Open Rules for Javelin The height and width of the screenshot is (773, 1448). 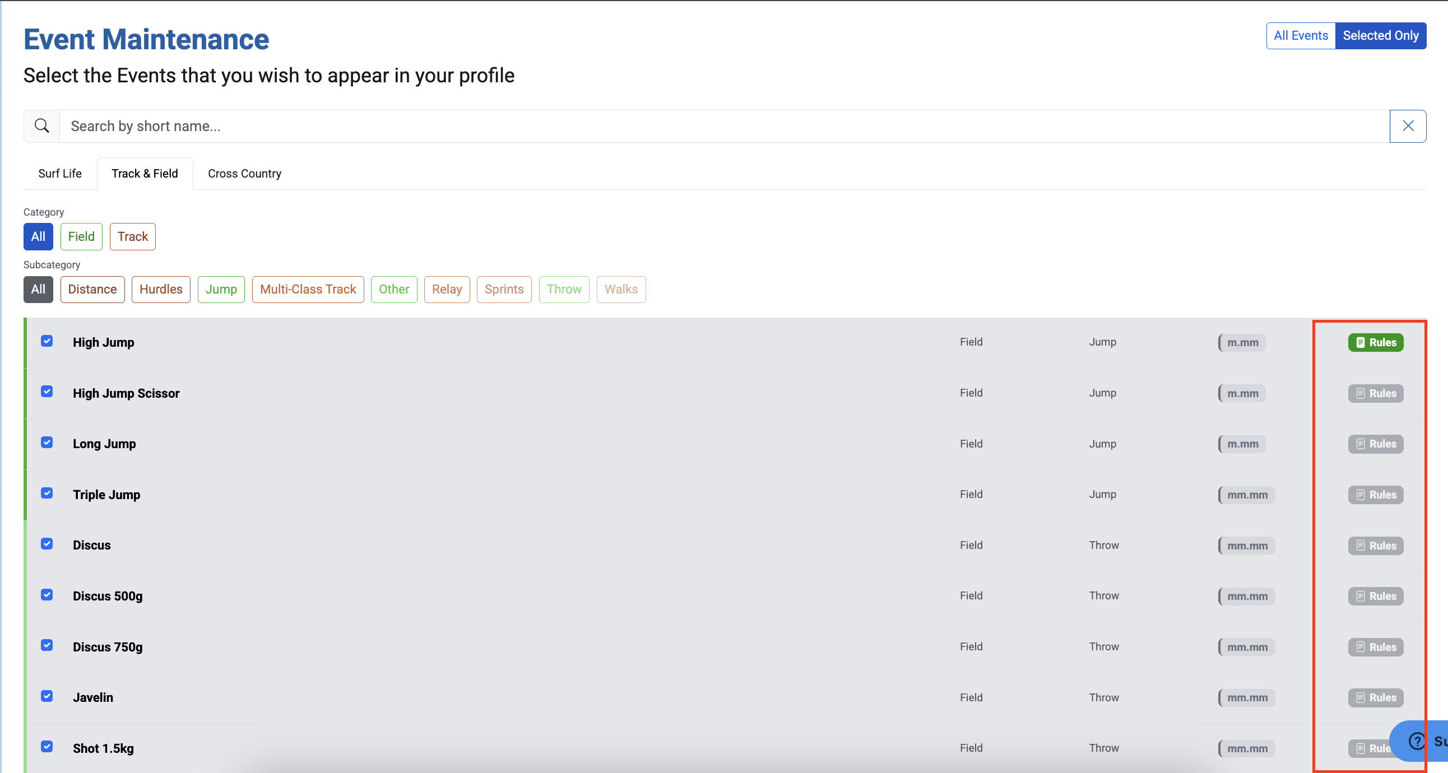(1376, 698)
